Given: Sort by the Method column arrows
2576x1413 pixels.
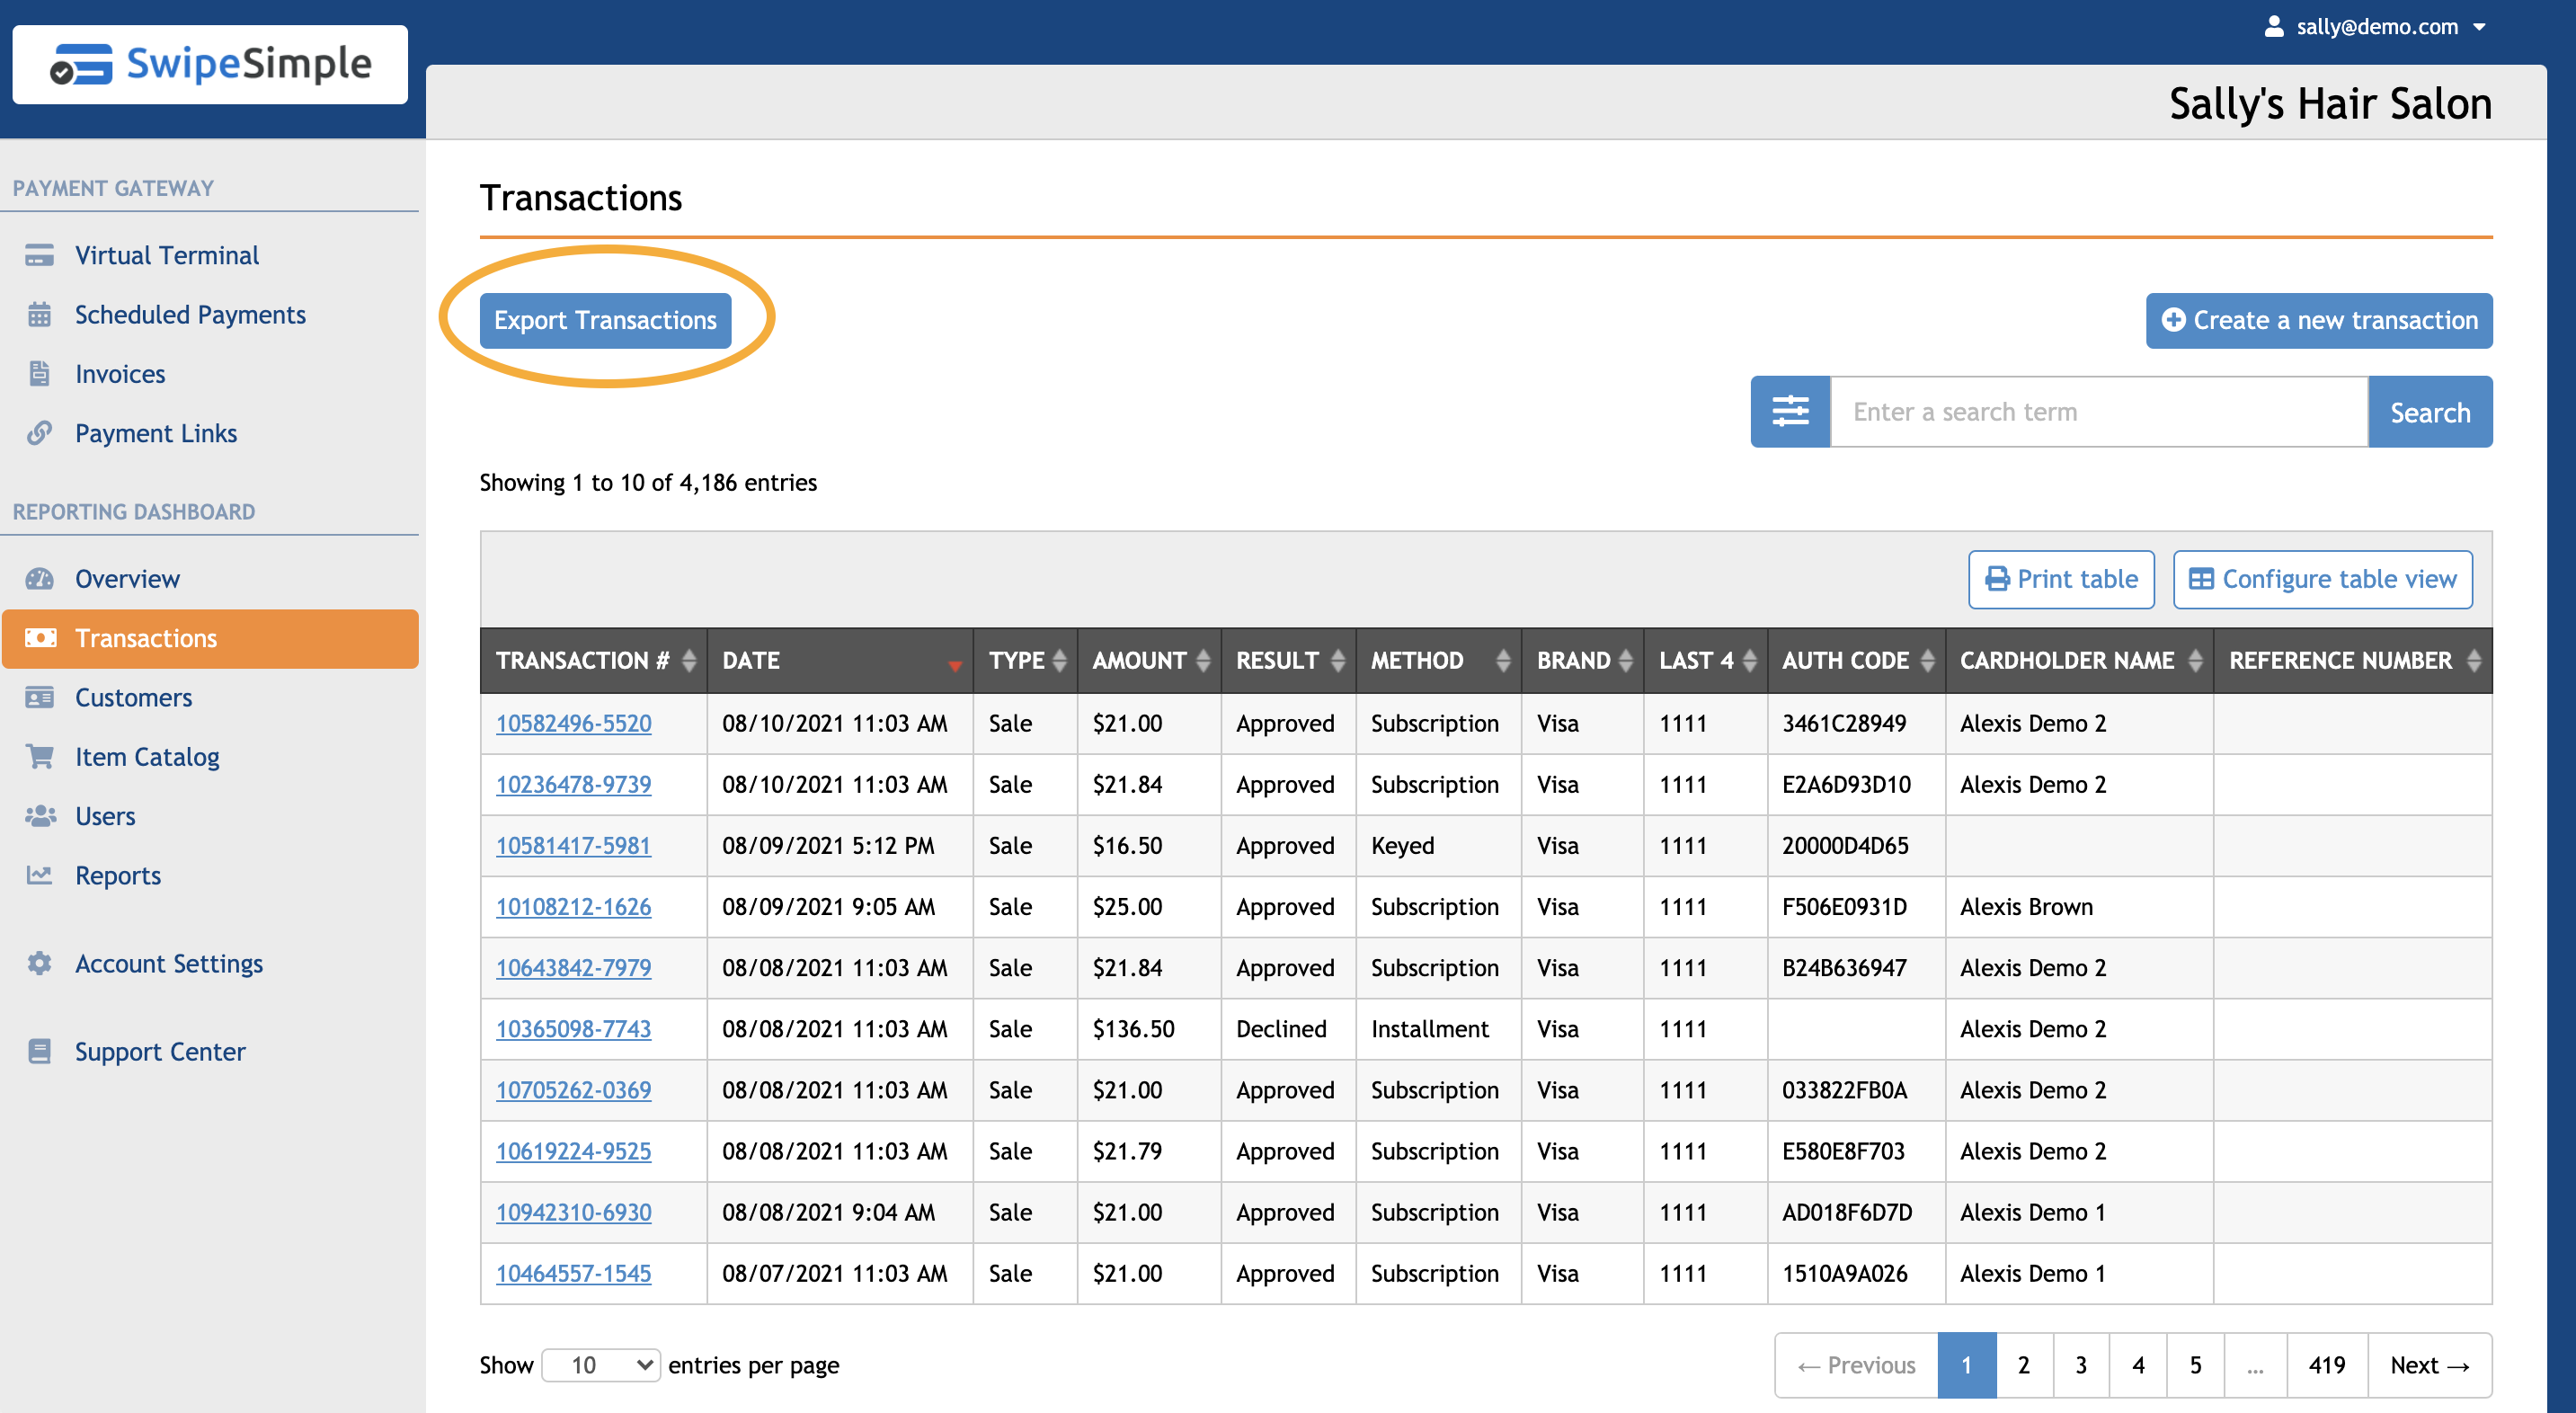Looking at the screenshot, I should point(1503,661).
